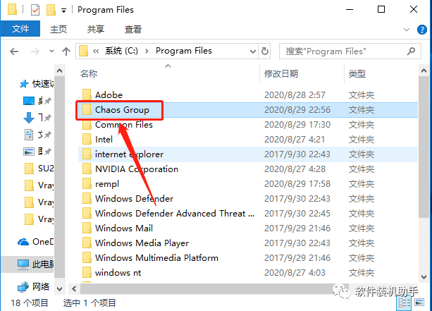The height and width of the screenshot is (311, 432).
Task: Switch to the 主页 ribbon tab
Action: (x=58, y=29)
